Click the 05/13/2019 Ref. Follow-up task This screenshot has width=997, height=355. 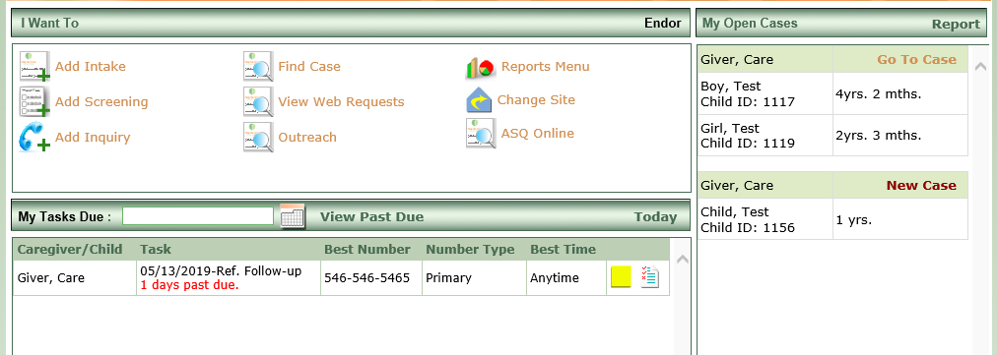pos(221,271)
